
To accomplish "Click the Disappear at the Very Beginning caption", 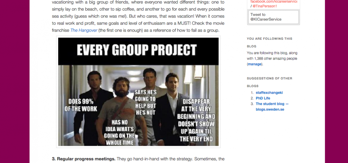I will pos(196,120).
